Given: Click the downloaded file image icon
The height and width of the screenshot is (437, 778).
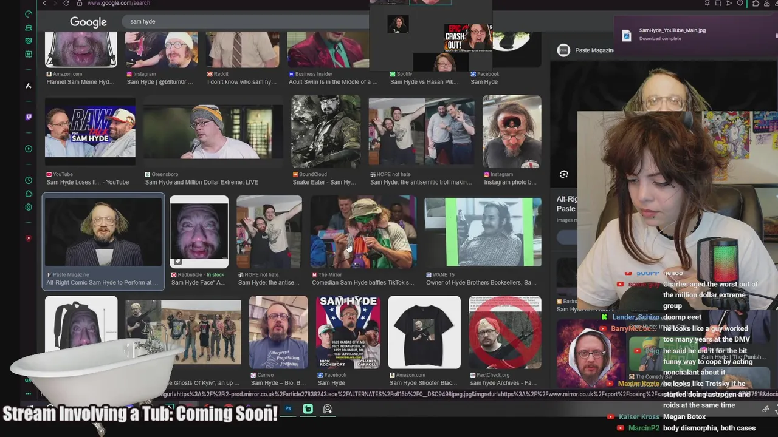Looking at the screenshot, I should 627,35.
